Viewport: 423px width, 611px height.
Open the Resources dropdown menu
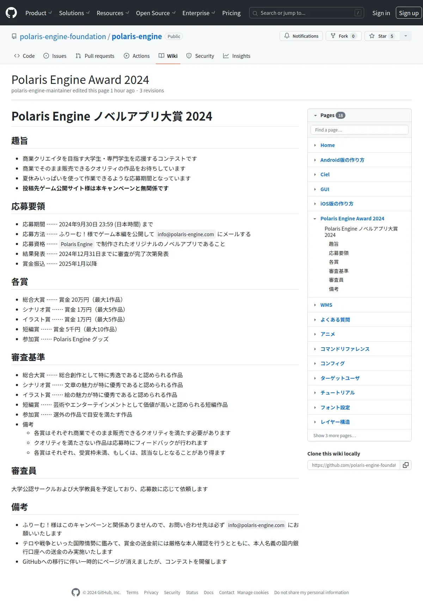pos(113,13)
